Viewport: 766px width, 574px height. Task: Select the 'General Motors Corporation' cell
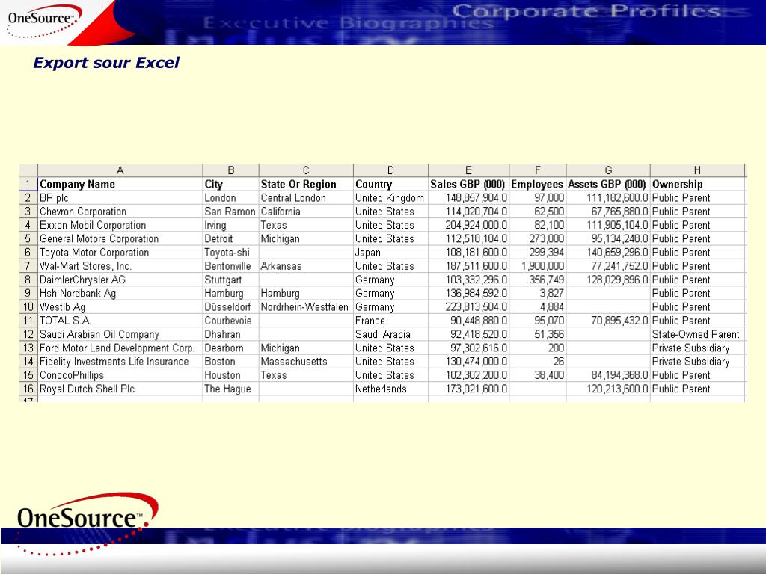tap(120, 238)
